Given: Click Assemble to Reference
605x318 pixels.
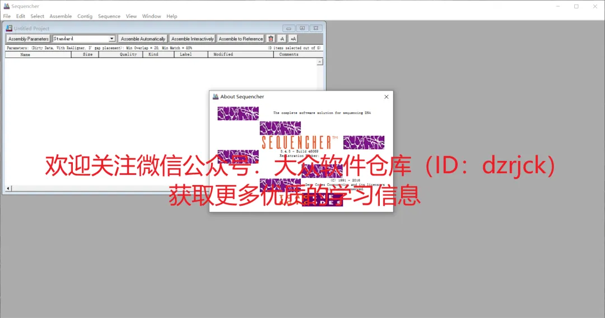Looking at the screenshot, I should click(x=241, y=39).
